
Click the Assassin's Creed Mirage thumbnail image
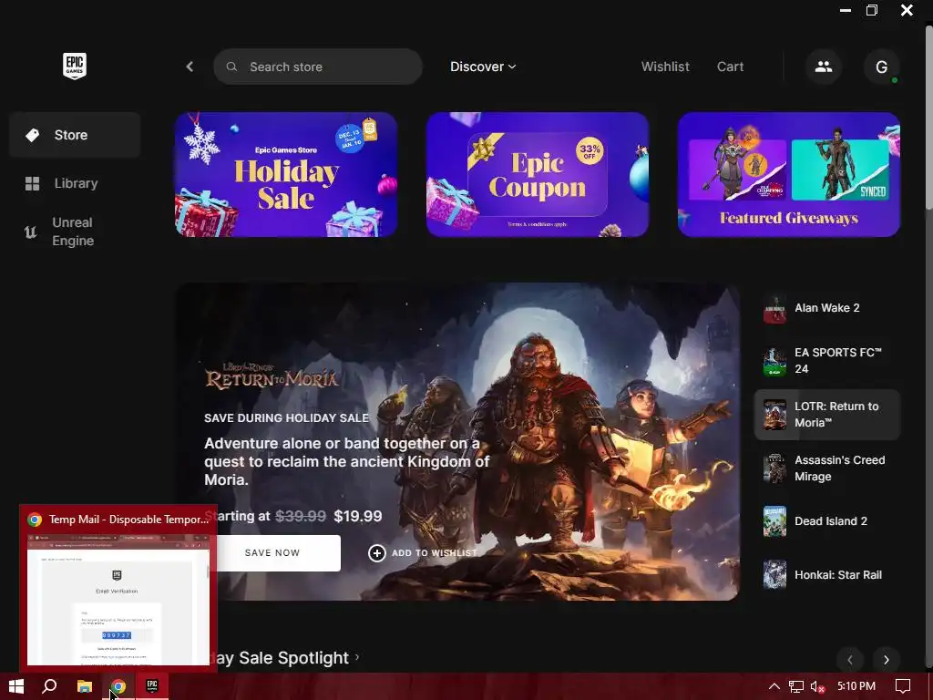coord(774,468)
